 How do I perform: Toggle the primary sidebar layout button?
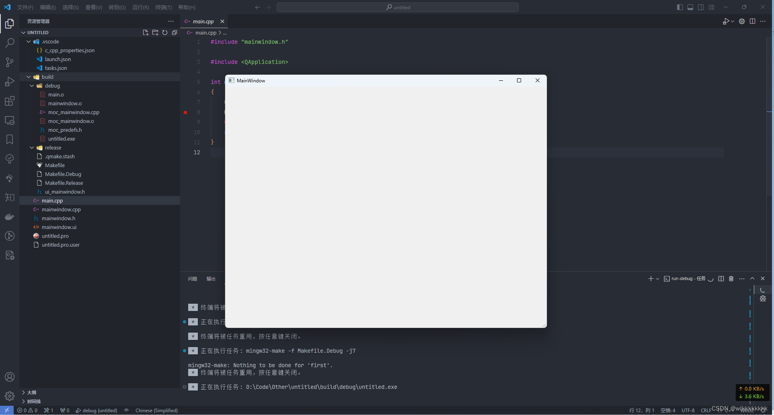point(680,7)
